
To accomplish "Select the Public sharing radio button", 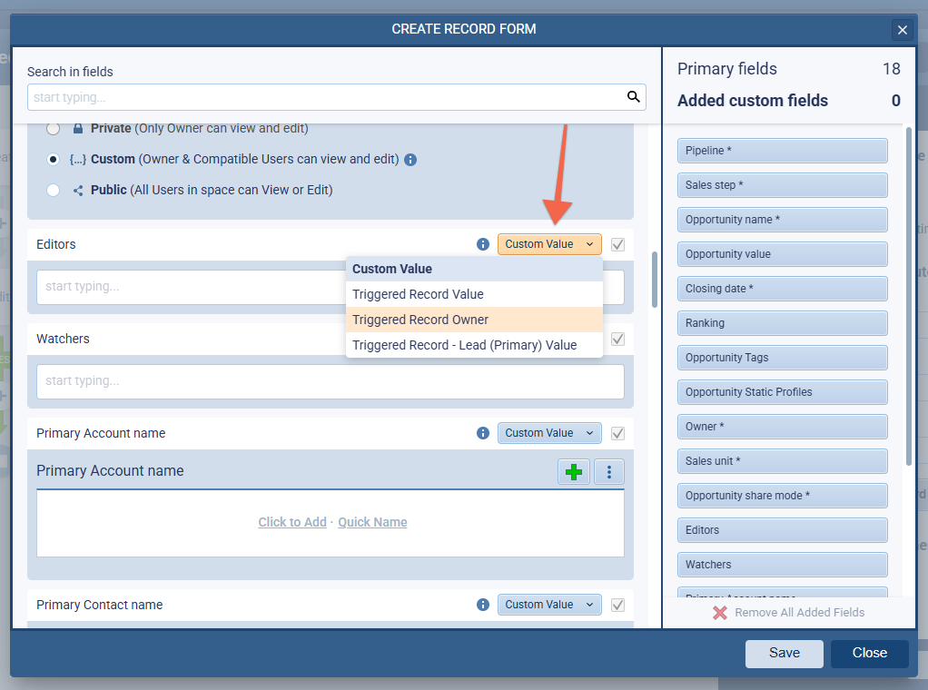I will [x=53, y=190].
